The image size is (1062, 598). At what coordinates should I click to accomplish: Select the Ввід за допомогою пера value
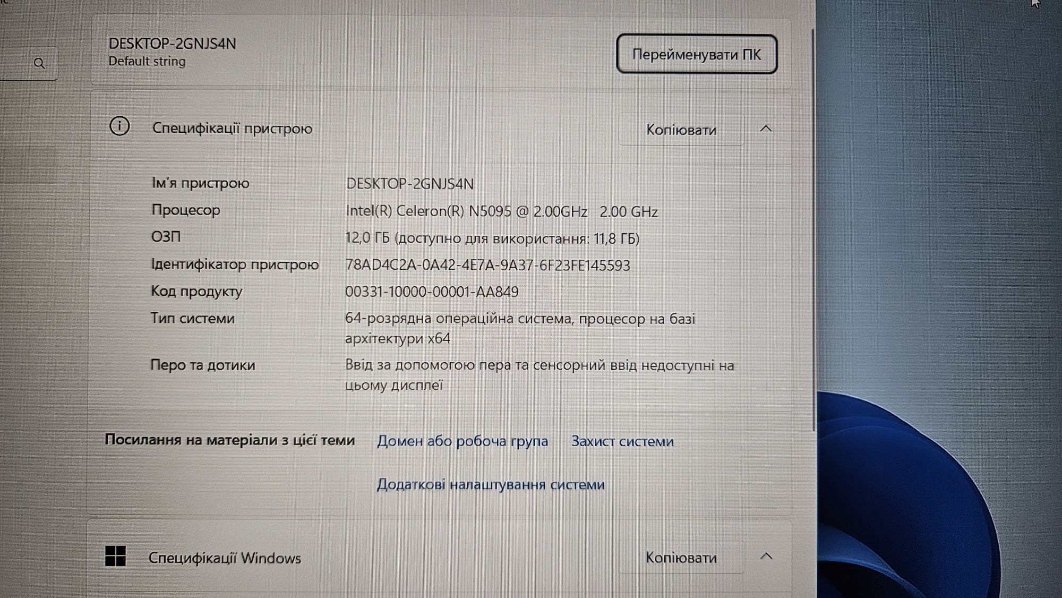pyautogui.click(x=539, y=375)
